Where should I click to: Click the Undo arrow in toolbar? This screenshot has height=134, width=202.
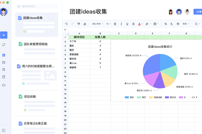(66, 24)
